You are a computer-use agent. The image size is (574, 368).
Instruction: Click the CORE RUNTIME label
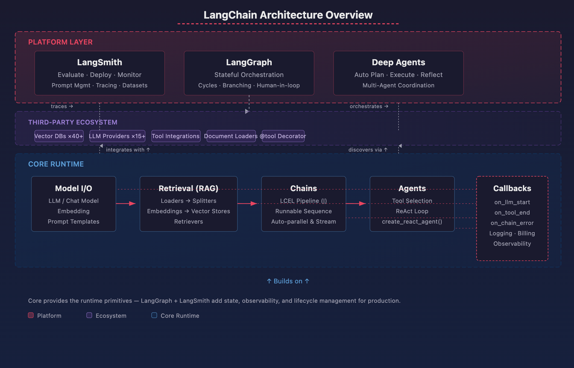pyautogui.click(x=56, y=164)
